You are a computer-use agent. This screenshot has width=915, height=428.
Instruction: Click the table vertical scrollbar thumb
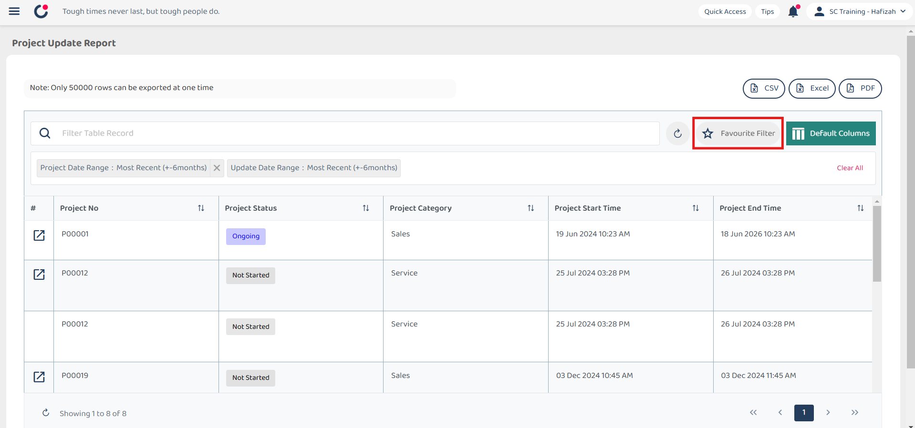(877, 244)
